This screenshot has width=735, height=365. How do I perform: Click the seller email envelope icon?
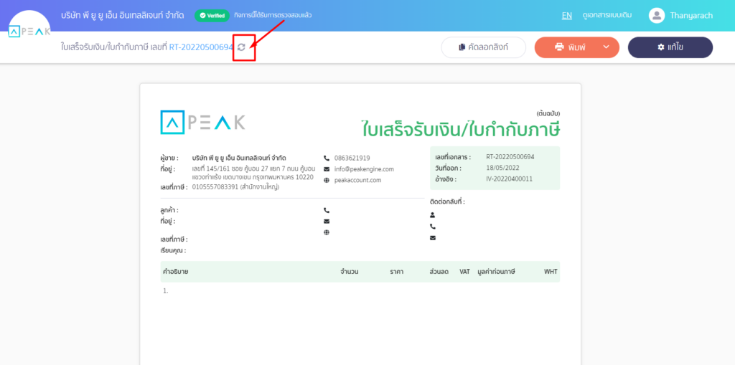327,169
